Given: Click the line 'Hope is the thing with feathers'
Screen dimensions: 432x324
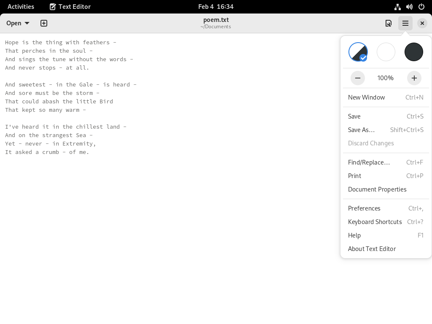Looking at the screenshot, I should (x=61, y=43).
